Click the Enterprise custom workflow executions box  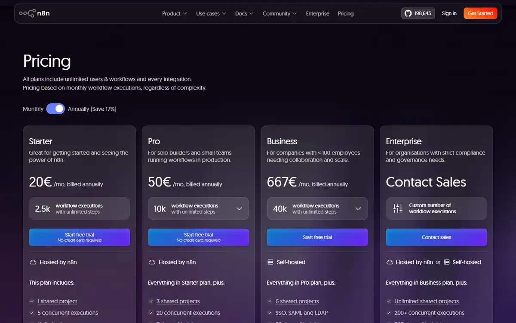point(436,208)
